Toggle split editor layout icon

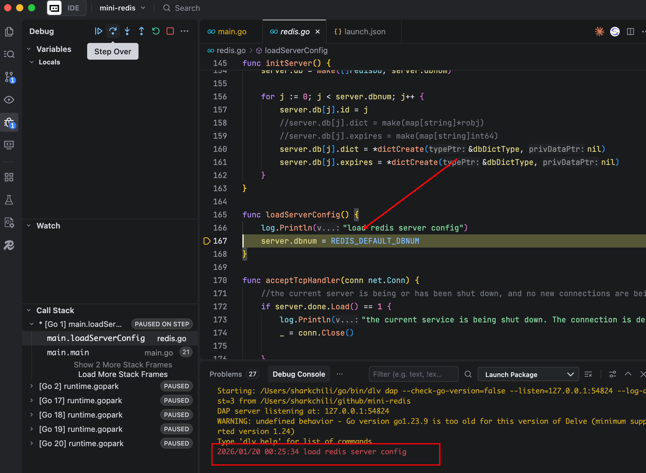(630, 32)
